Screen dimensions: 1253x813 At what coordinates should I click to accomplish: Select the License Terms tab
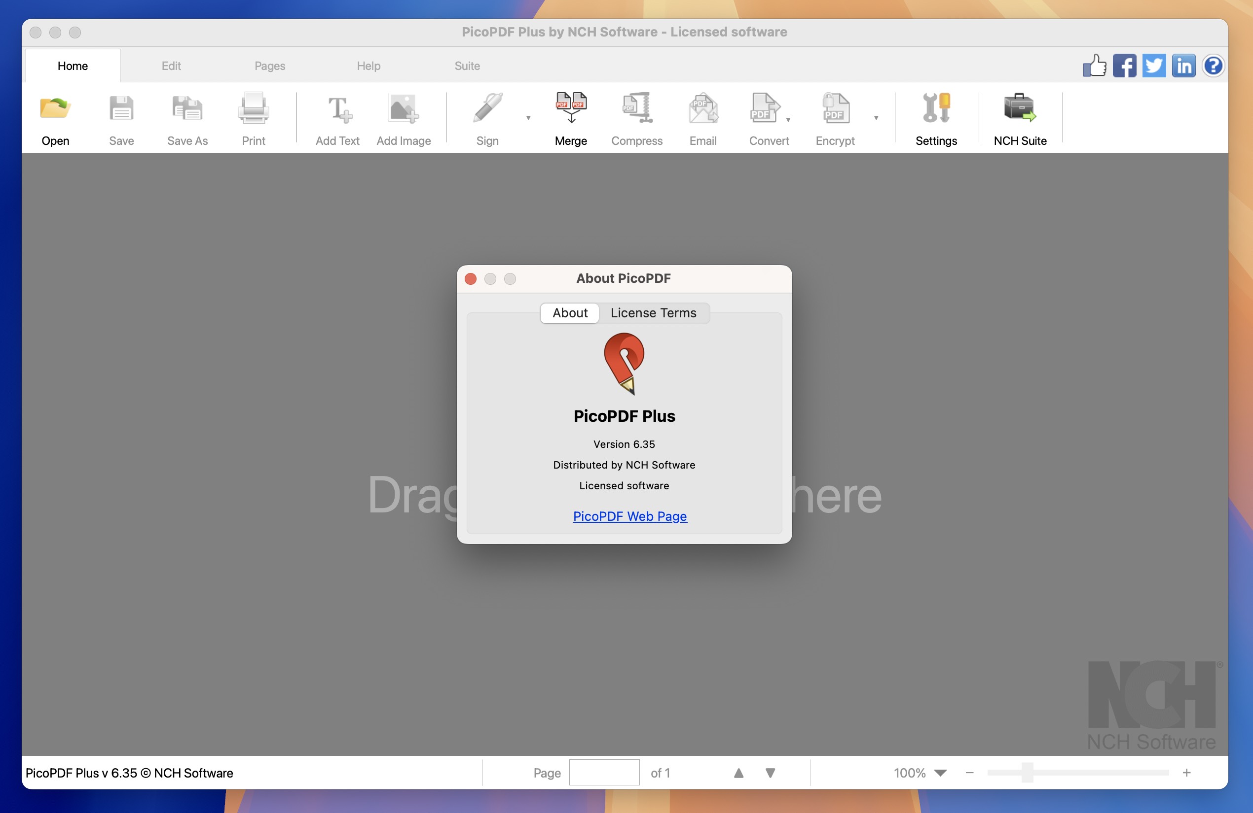pyautogui.click(x=653, y=313)
